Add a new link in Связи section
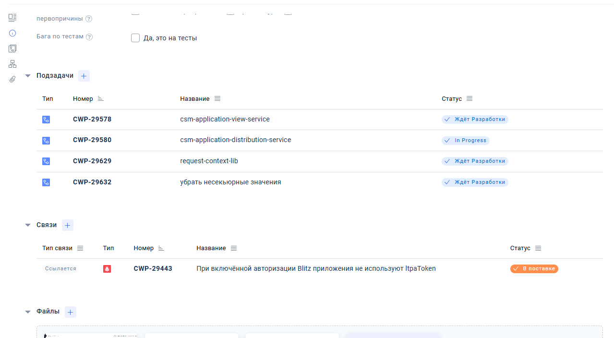The height and width of the screenshot is (338, 614). click(68, 225)
